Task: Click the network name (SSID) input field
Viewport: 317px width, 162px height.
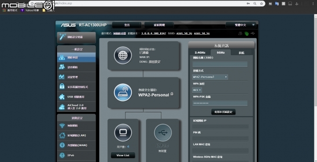Action: [220, 64]
